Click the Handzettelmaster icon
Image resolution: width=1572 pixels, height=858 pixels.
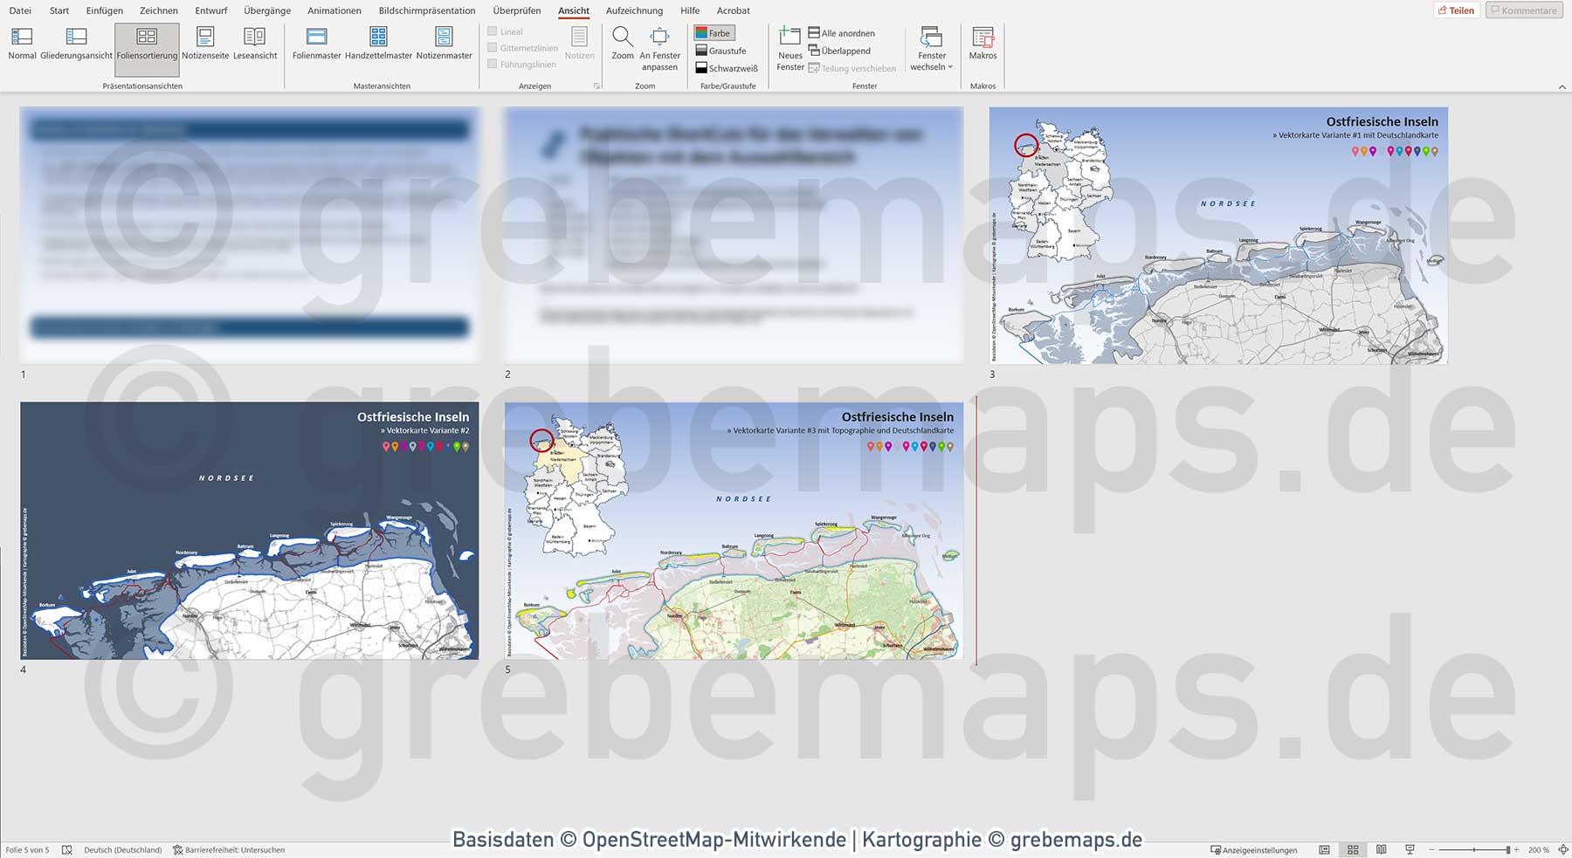click(x=378, y=48)
